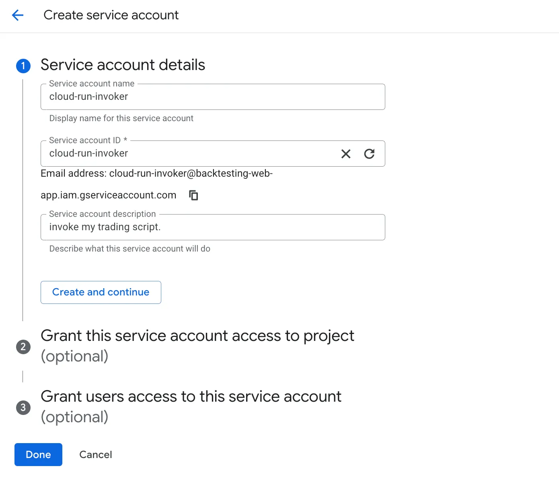The image size is (559, 487).
Task: Click the Create service account page title
Action: coord(111,15)
